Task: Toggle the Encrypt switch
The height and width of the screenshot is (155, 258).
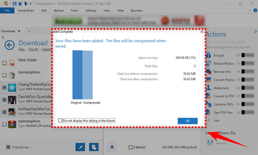Action: pyautogui.click(x=248, y=55)
